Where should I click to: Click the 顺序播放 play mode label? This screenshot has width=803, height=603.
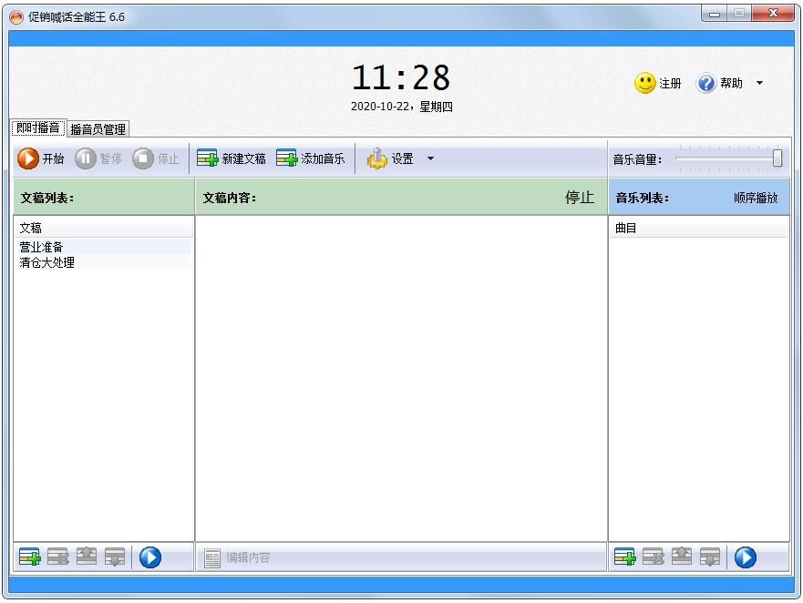(756, 198)
